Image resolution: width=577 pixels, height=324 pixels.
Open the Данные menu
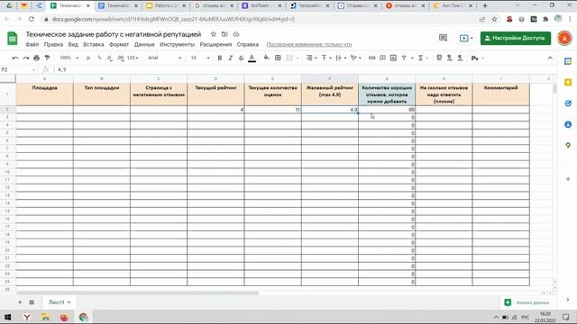click(144, 44)
